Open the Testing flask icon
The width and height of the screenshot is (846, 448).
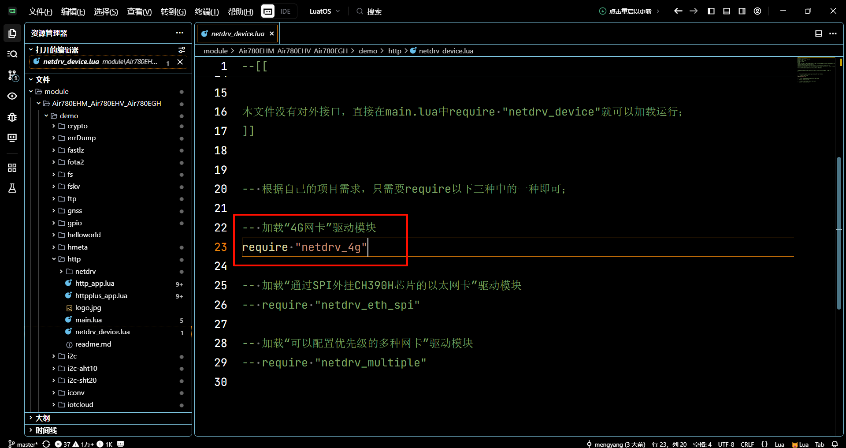tap(12, 188)
